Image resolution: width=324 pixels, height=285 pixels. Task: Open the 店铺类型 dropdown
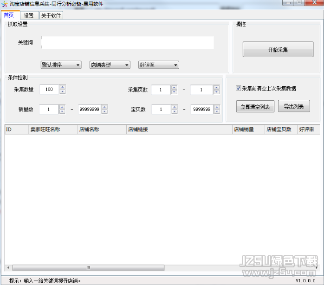point(110,65)
